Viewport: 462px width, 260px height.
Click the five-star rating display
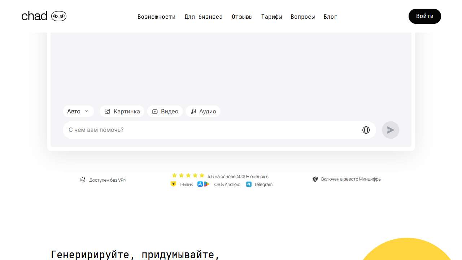(x=188, y=176)
